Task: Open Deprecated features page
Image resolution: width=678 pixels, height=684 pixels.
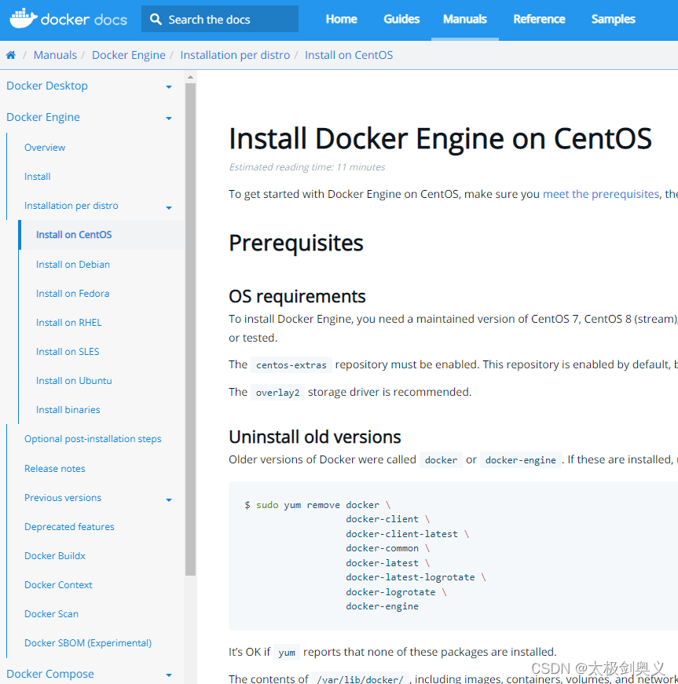Action: (69, 526)
